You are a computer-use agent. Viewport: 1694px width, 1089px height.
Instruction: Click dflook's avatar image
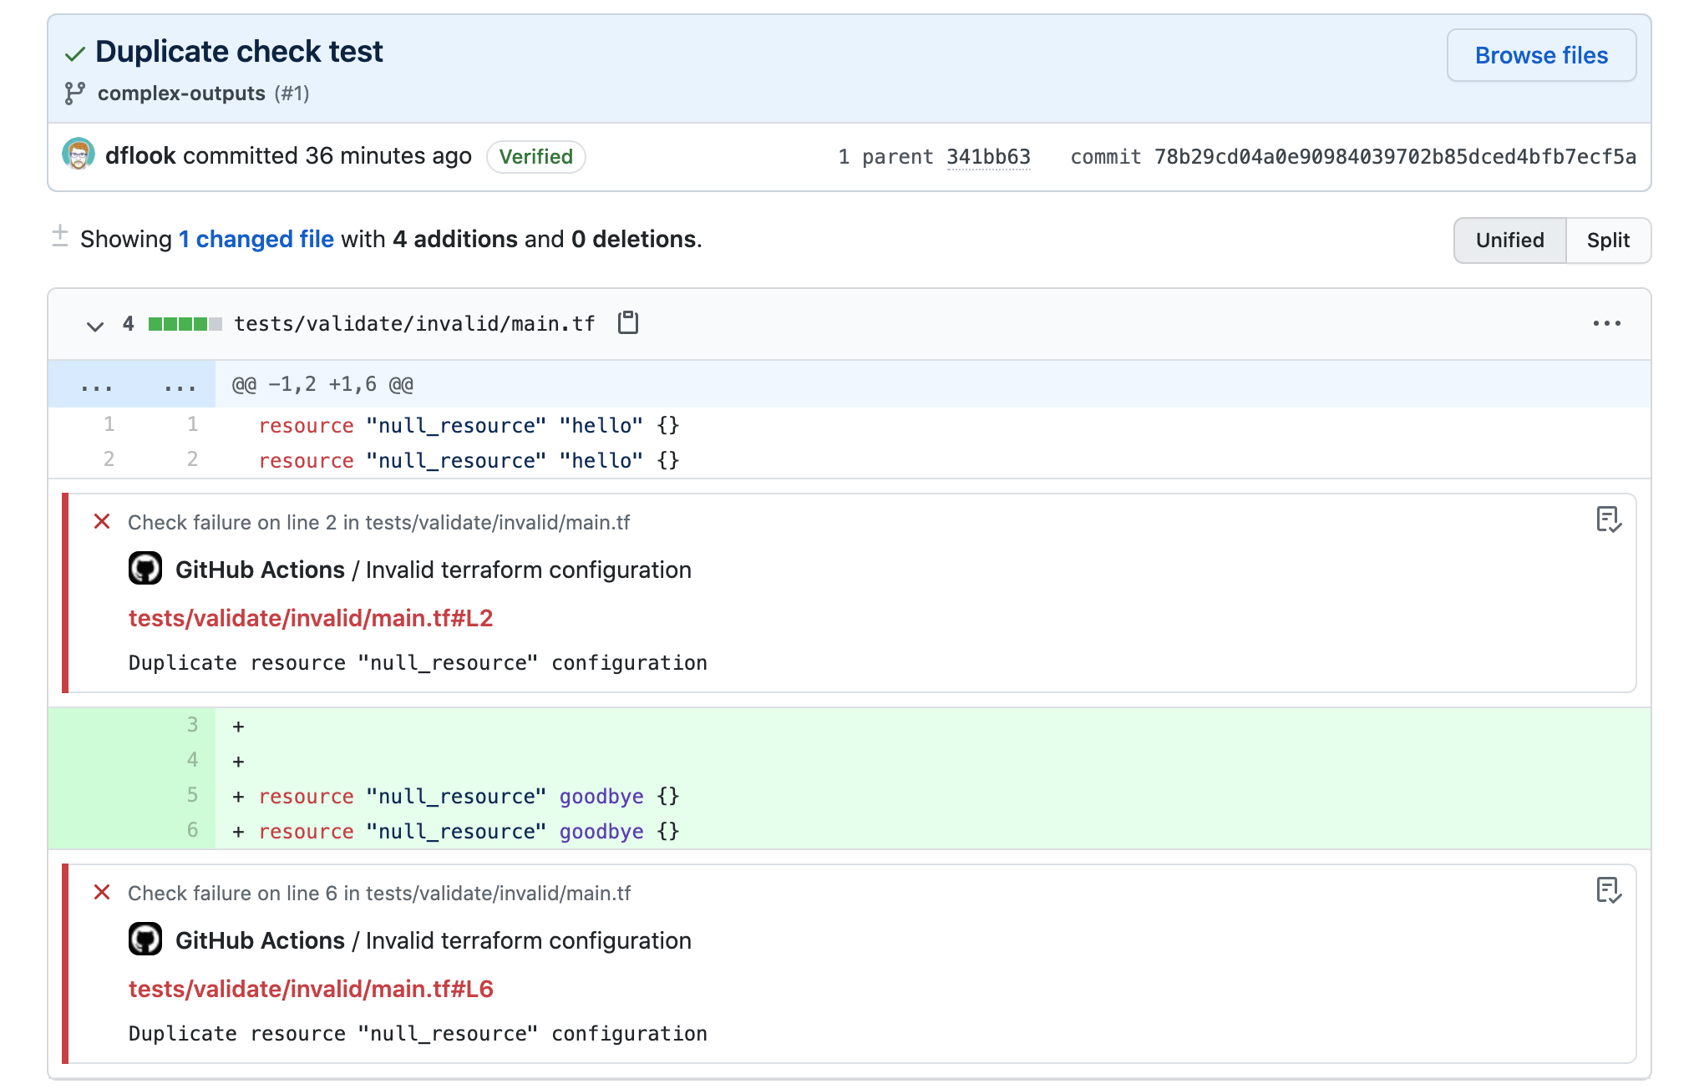(x=79, y=155)
